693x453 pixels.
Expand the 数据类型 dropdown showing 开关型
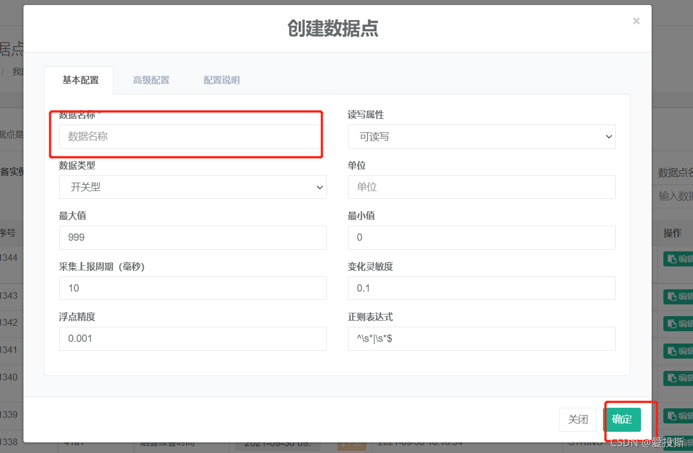click(x=192, y=187)
